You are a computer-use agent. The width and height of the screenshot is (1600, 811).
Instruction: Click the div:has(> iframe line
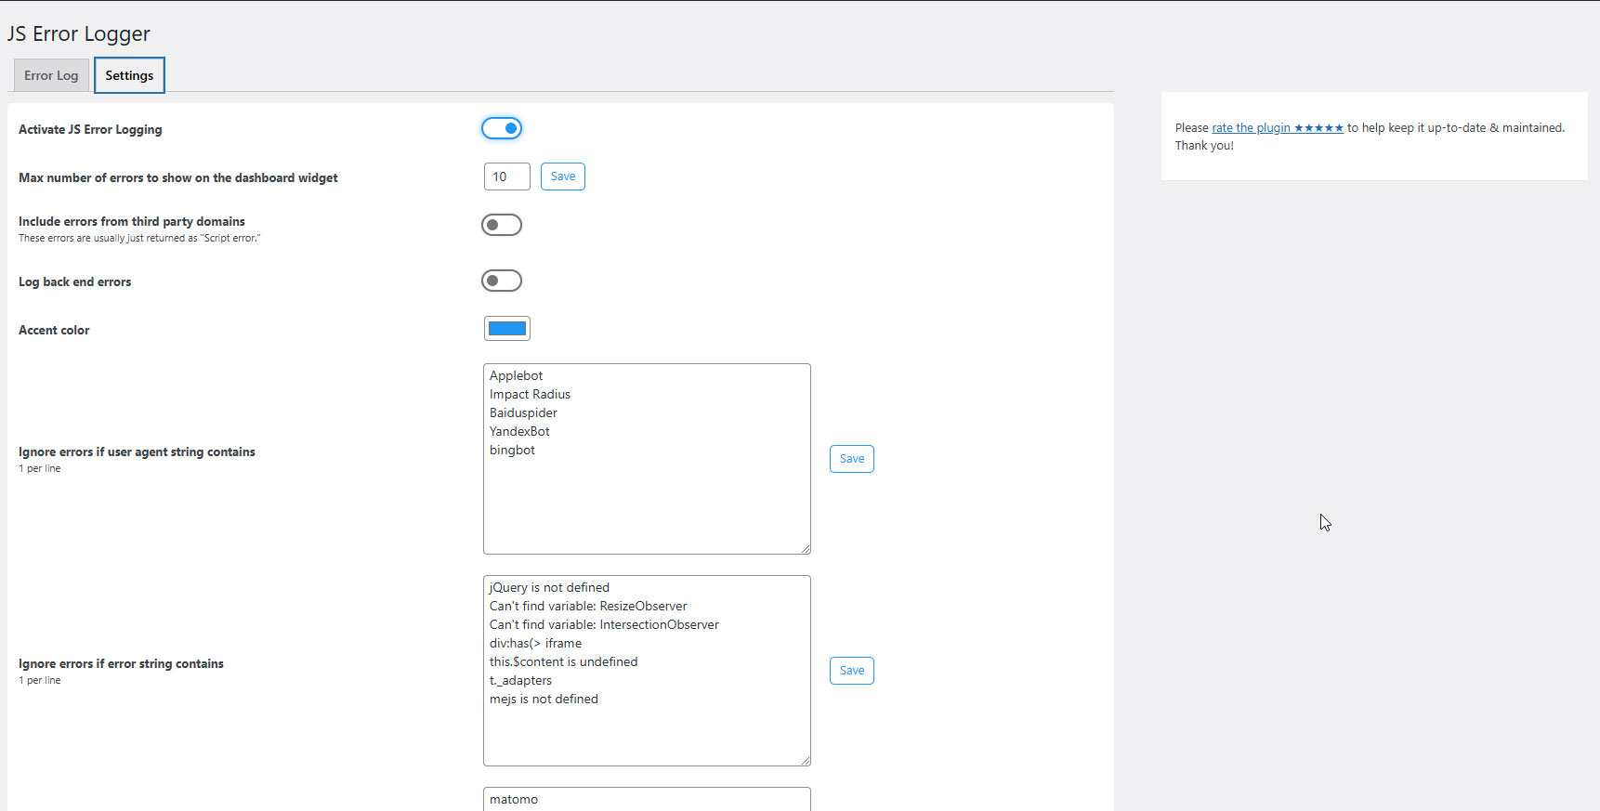tap(536, 644)
